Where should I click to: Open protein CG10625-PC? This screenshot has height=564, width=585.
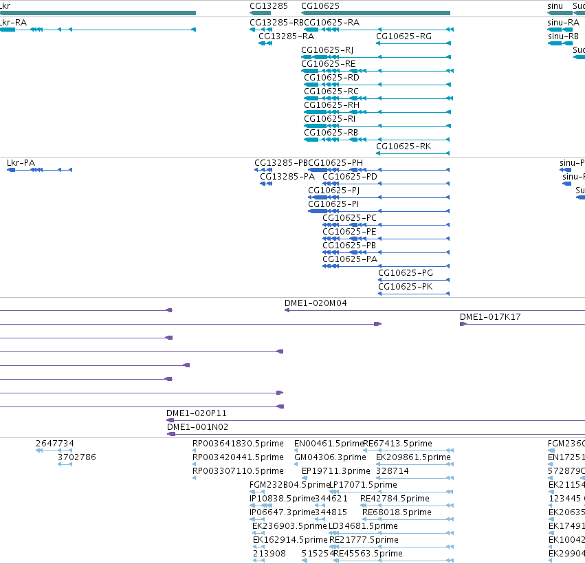coord(349,218)
